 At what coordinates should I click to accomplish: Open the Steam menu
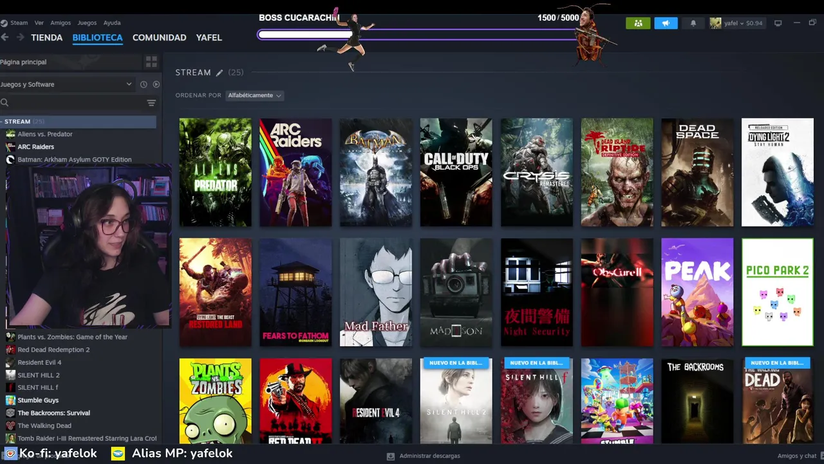click(x=19, y=23)
